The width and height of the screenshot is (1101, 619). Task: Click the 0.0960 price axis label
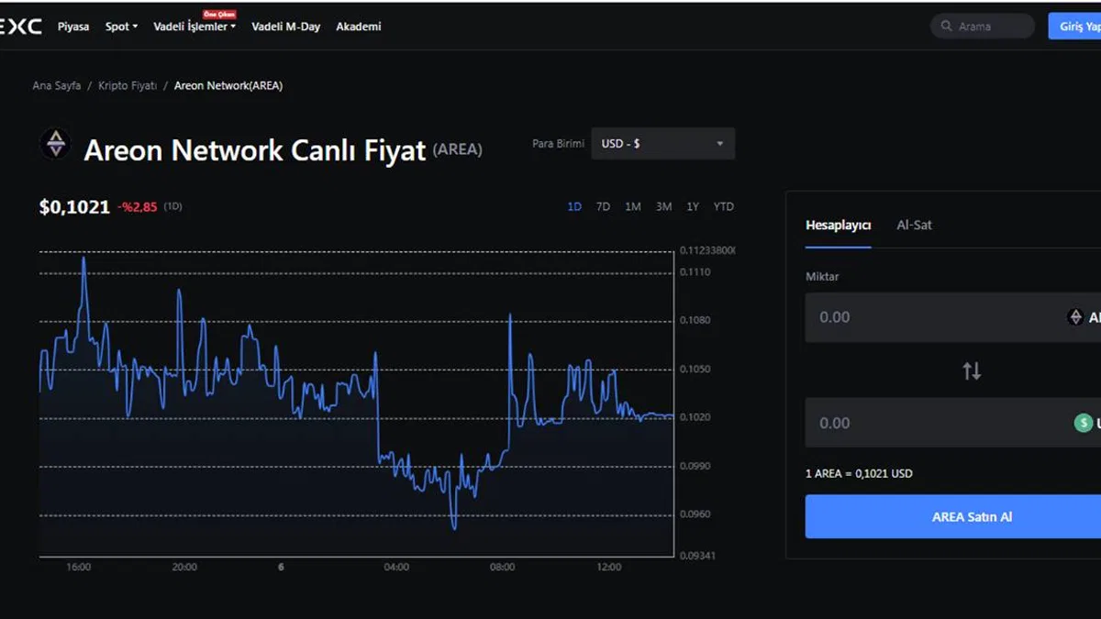695,514
